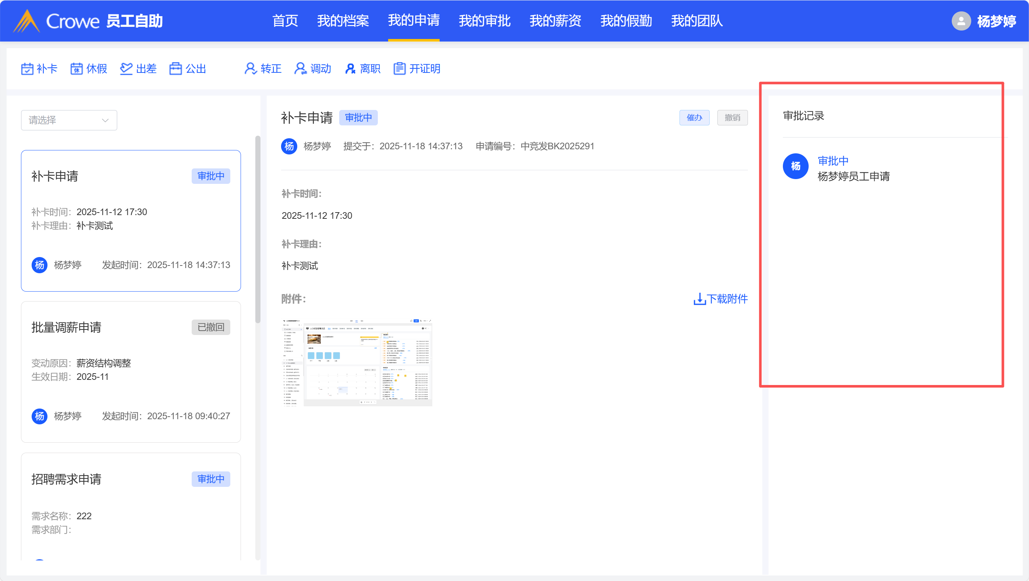Viewport: 1029px width, 581px height.
Task: Open the 招聘需求申请 list card
Action: click(x=131, y=505)
